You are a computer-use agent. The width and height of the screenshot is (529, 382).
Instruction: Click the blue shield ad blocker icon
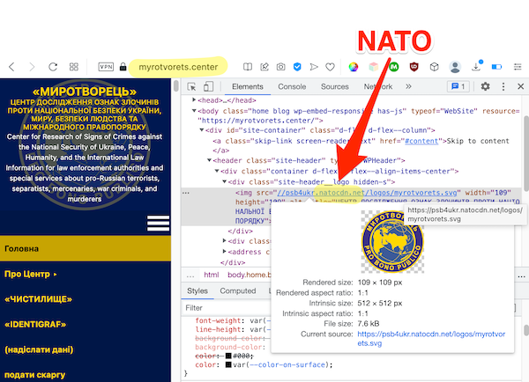297,67
